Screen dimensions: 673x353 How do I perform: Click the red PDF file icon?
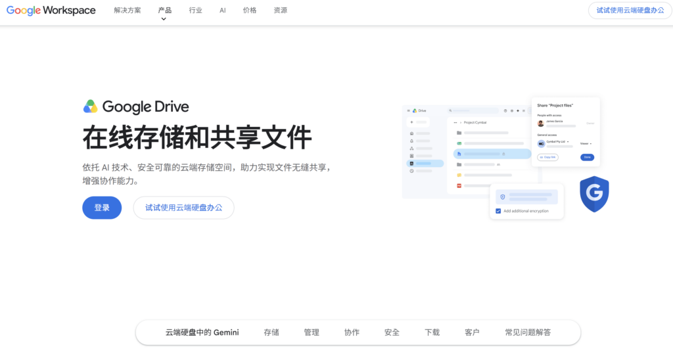(459, 186)
